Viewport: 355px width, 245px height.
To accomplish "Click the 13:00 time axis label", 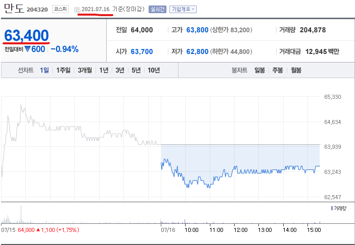I will [x=265, y=230].
